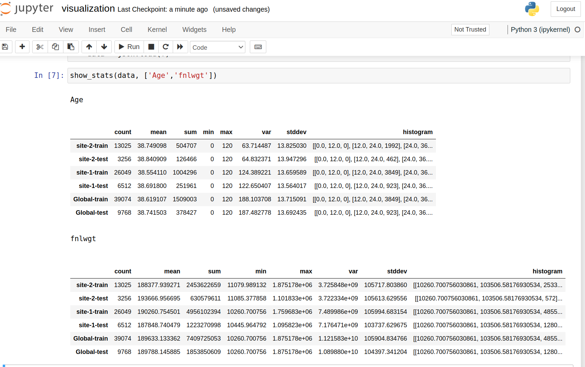Image resolution: width=585 pixels, height=367 pixels.
Task: Open the View menu
Action: click(66, 29)
